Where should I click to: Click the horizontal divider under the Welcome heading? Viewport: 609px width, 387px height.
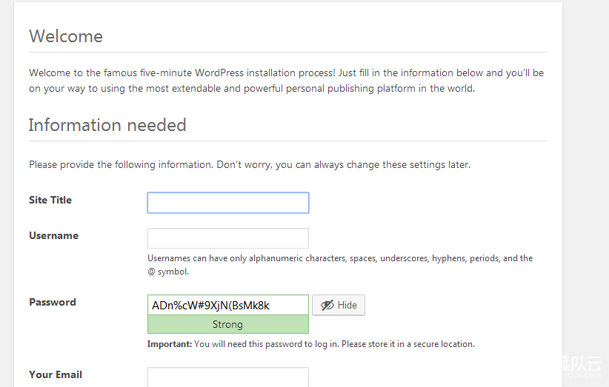[x=287, y=53]
